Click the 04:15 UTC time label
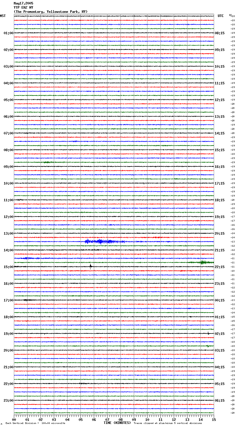The height and width of the screenshot is (427, 236). pyautogui.click(x=220, y=367)
